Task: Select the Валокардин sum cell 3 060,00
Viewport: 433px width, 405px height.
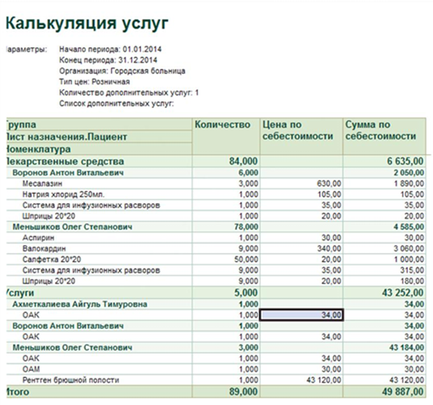Action: tap(409, 248)
